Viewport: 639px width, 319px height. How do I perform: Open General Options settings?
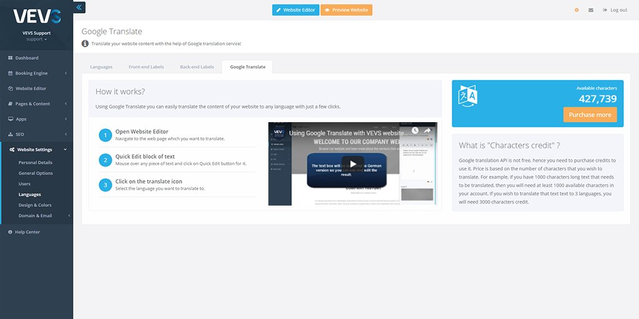coord(36,173)
